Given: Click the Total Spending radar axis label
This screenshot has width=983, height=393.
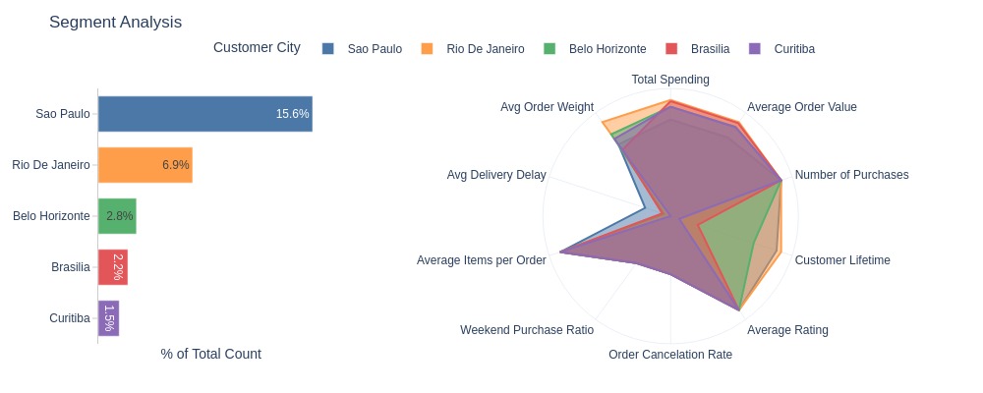Looking at the screenshot, I should (x=670, y=80).
